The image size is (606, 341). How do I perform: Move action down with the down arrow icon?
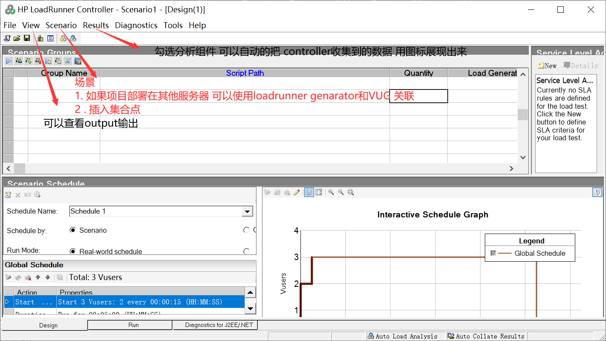click(47, 277)
